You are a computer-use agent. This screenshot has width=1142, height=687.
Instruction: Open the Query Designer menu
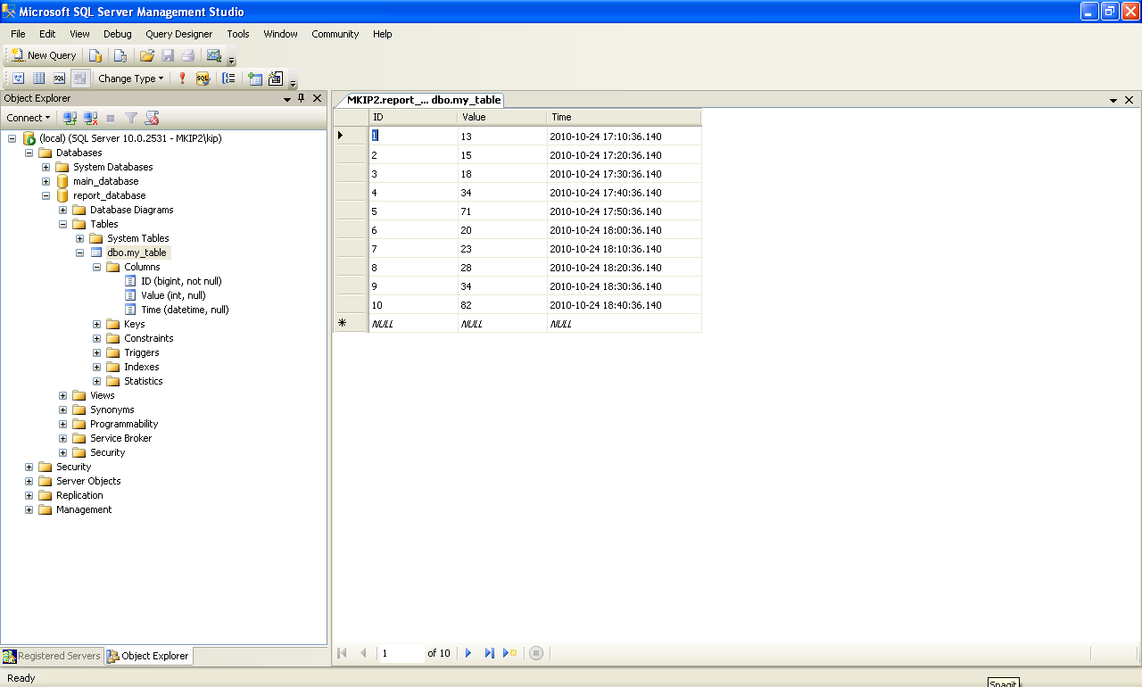(x=179, y=34)
